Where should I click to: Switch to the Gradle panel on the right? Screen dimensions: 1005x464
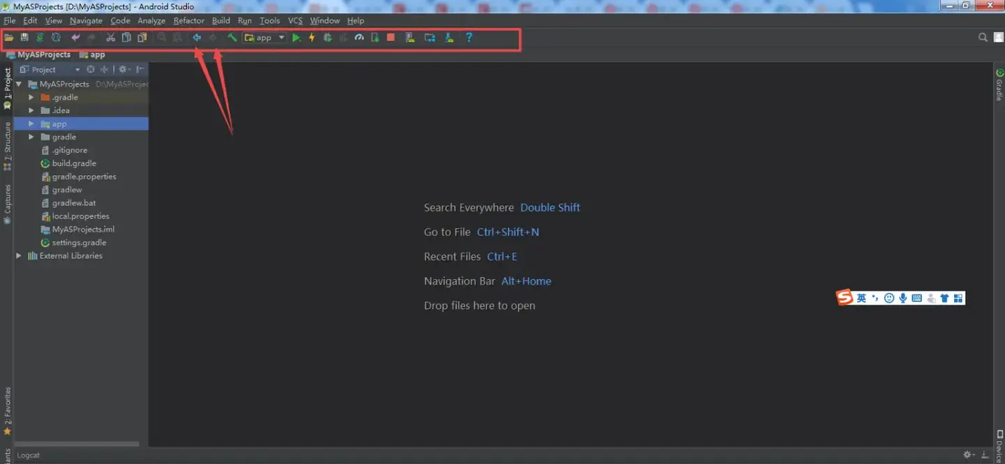(1000, 87)
